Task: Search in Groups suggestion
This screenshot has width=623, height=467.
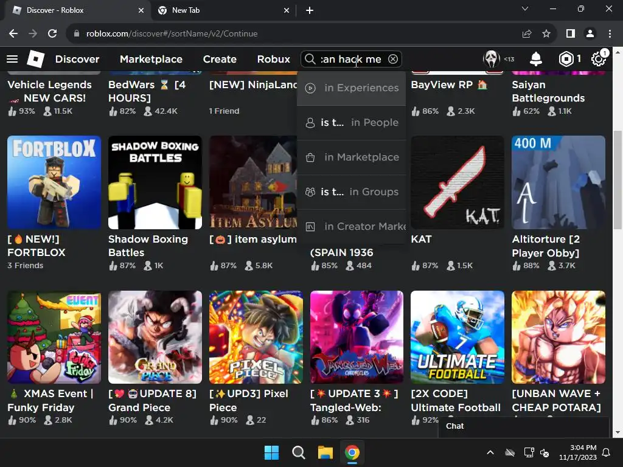Action: [351, 192]
